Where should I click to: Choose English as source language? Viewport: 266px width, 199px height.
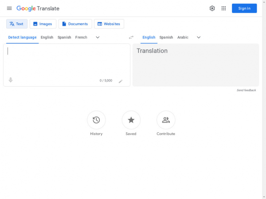click(x=47, y=38)
